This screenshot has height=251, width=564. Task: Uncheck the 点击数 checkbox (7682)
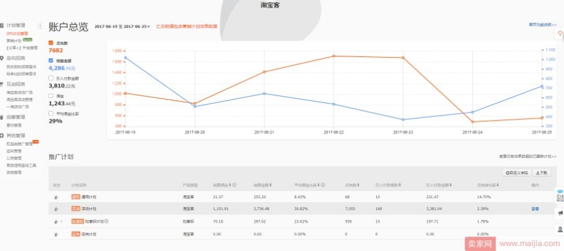pyautogui.click(x=51, y=43)
